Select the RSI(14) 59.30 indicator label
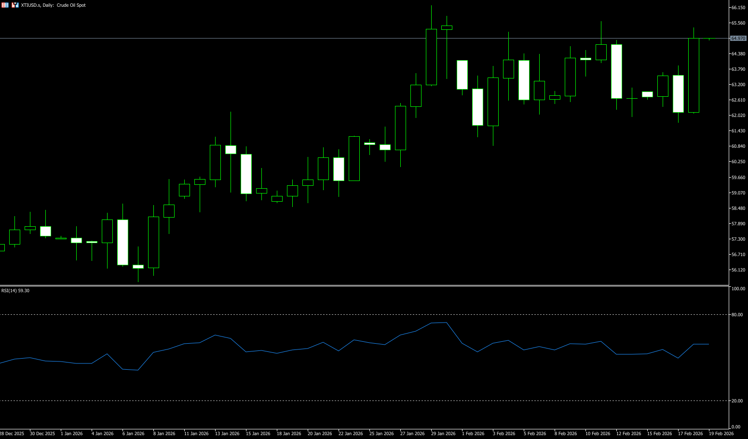 pos(15,291)
